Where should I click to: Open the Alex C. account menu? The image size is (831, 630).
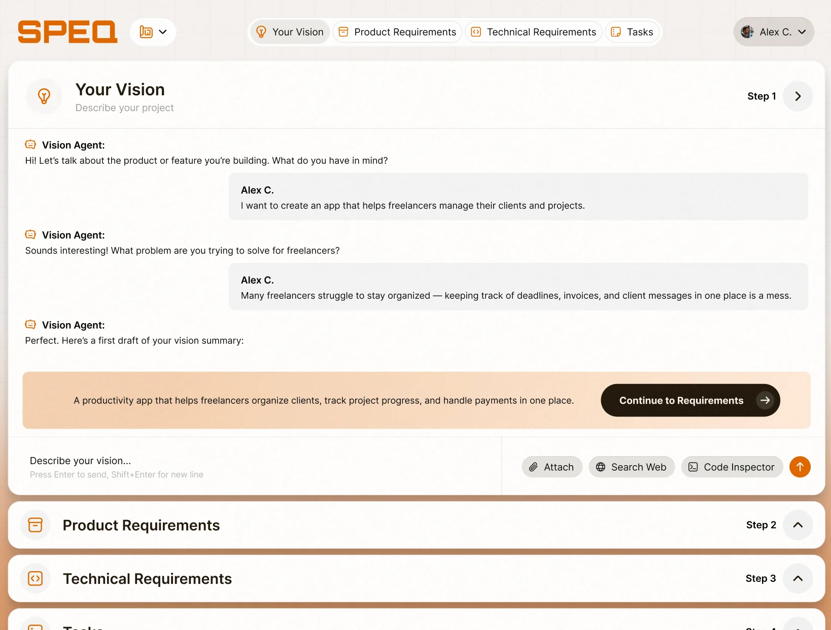point(773,32)
